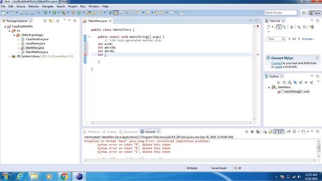
Task: Click Remove All Terminated Launches icon
Action: pos(258,132)
